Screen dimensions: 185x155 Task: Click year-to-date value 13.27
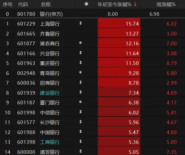(x=132, y=34)
